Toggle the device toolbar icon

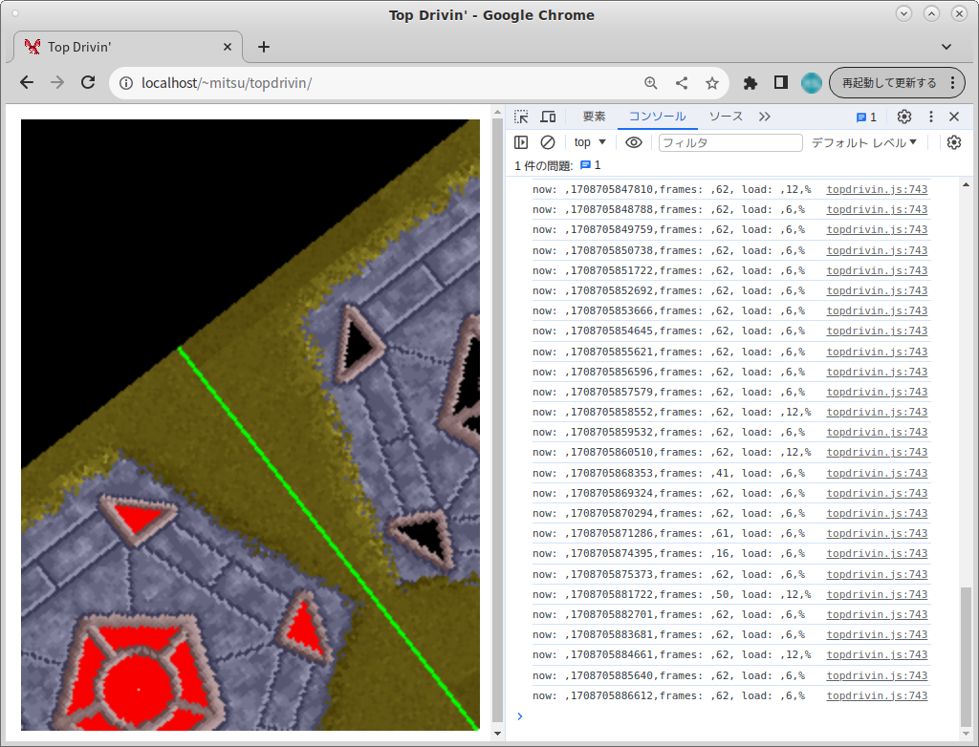click(548, 117)
